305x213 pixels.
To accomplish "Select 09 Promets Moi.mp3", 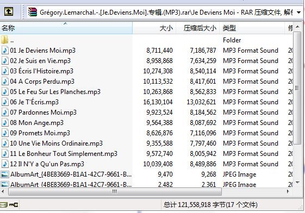I will 40,133.
